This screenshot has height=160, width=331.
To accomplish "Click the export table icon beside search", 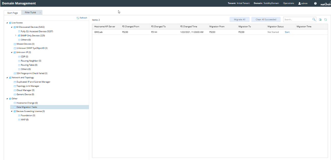I will click(320, 20).
